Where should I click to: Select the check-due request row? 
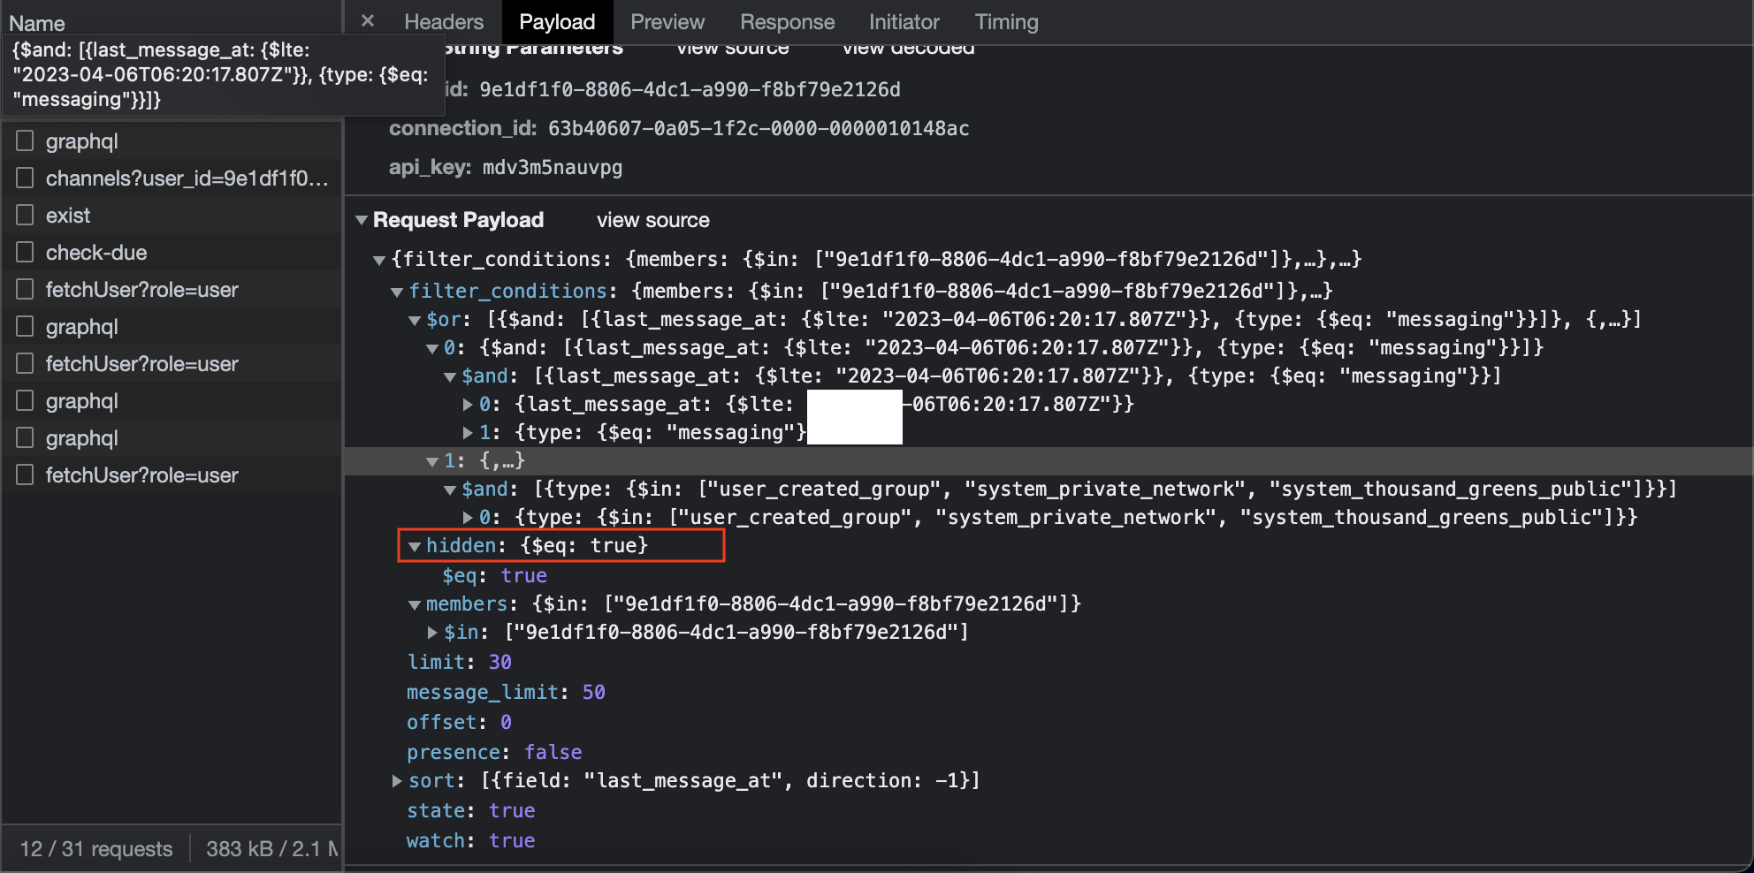(172, 253)
